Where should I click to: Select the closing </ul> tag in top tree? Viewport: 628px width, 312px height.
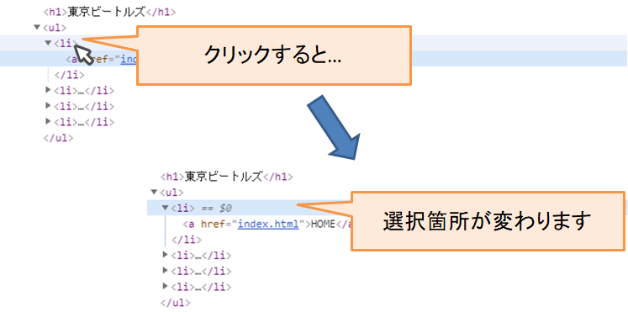(x=58, y=138)
